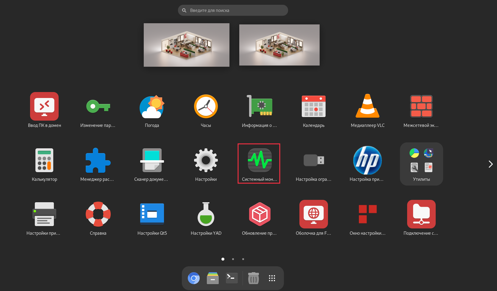Switch to third app grid page dot
The height and width of the screenshot is (291, 497).
tap(243, 259)
